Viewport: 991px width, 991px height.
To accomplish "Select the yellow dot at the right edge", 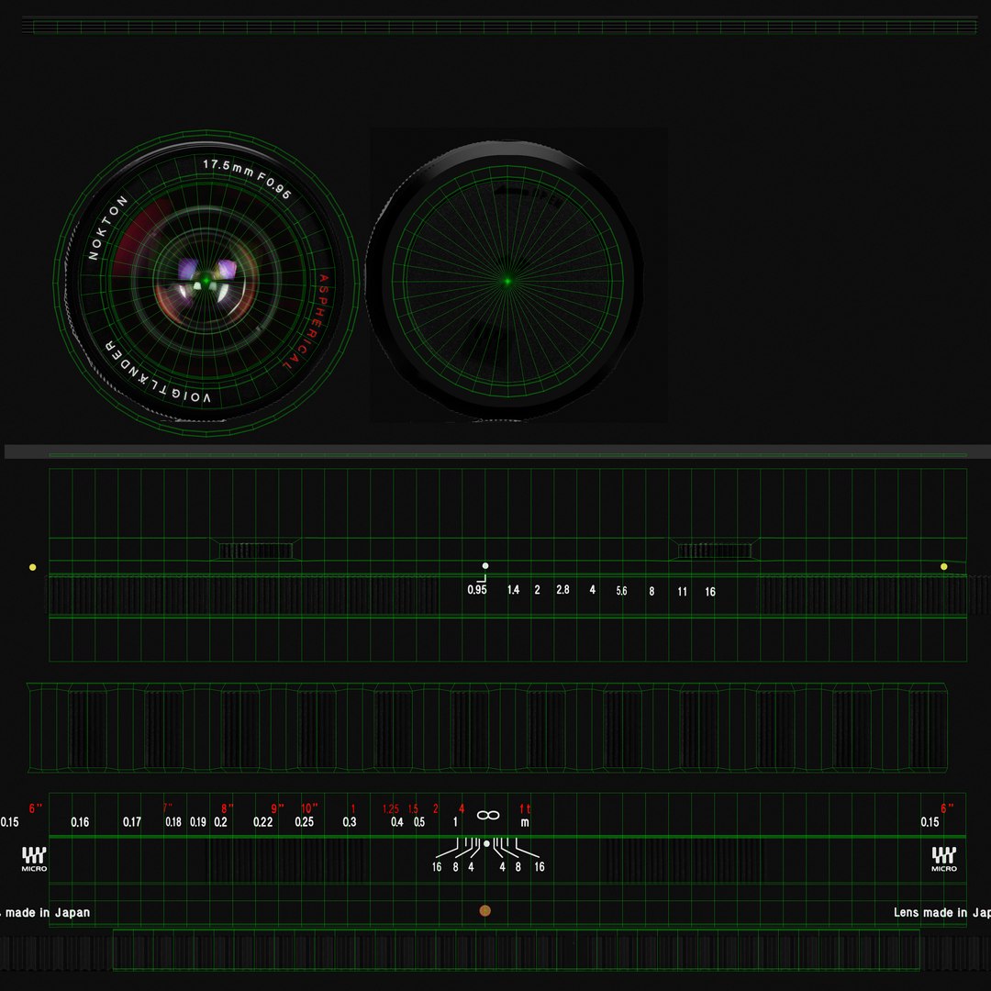I will point(943,567).
